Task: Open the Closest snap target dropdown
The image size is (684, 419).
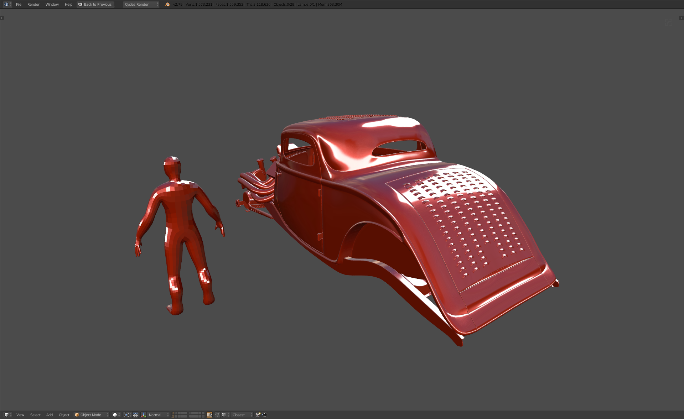Action: coord(242,415)
